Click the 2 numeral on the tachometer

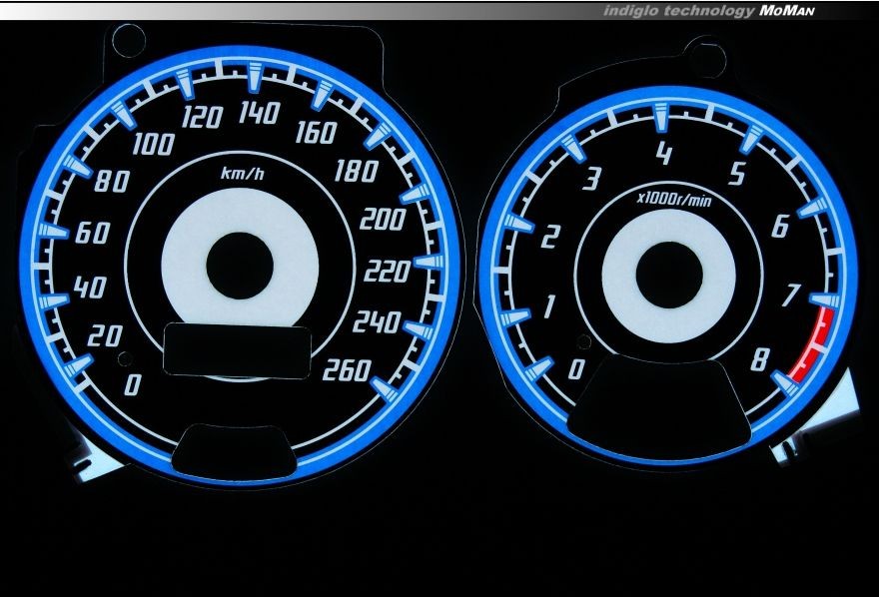pos(548,238)
